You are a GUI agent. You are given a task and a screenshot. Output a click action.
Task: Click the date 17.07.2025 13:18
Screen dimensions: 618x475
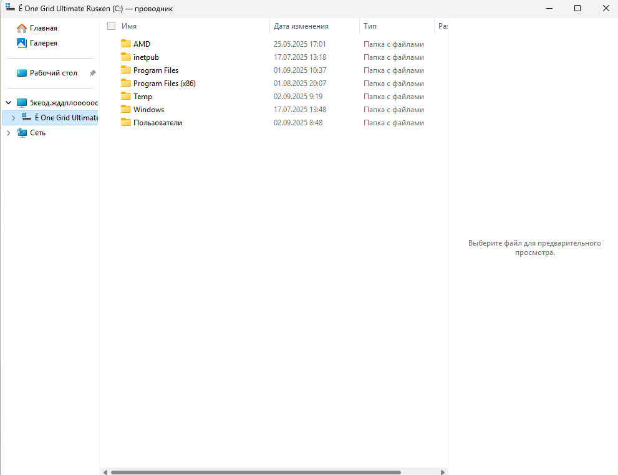point(300,57)
